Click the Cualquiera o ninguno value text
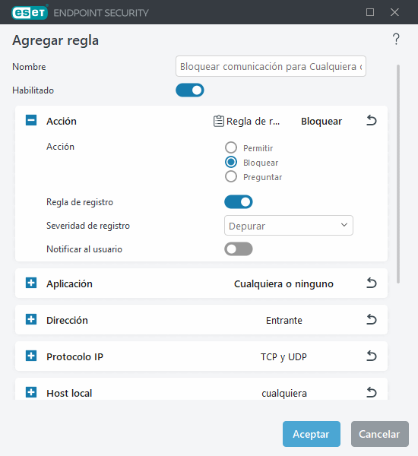This screenshot has width=418, height=456. point(283,283)
